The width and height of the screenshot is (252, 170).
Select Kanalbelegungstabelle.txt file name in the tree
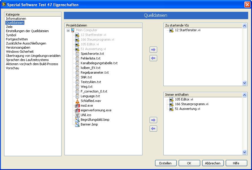click(99, 63)
